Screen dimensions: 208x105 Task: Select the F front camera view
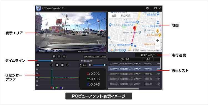[54, 56]
